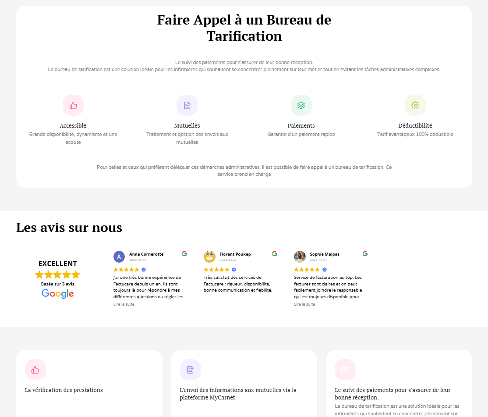This screenshot has height=417, width=488.
Task: Click the purple document Mutuelles icon
Action: point(187,105)
